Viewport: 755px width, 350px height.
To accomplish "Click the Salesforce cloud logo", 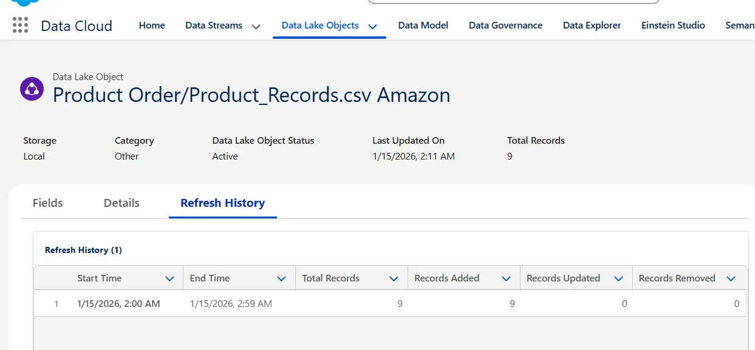I will (24, 2).
